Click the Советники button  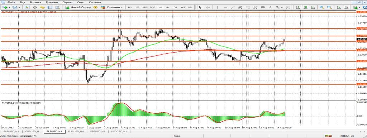112,7
